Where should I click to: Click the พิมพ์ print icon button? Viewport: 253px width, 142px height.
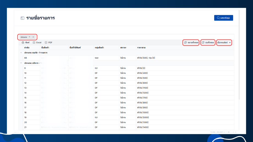coord(25,43)
